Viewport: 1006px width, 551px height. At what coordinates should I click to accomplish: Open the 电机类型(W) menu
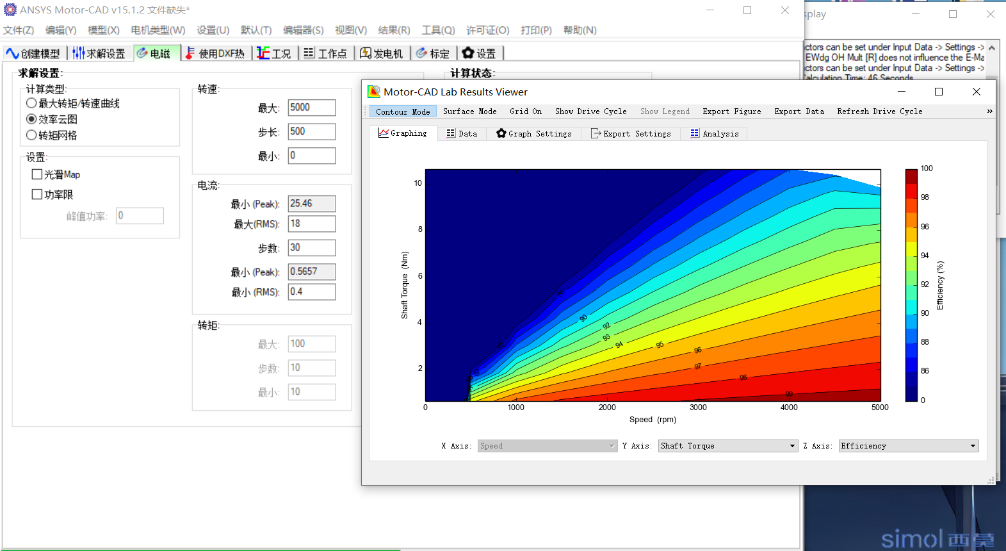(158, 30)
